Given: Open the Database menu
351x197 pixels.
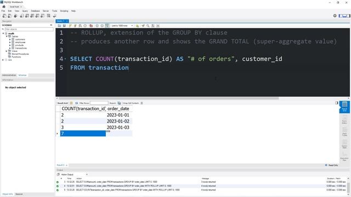Looking at the screenshot, I should [35, 11].
